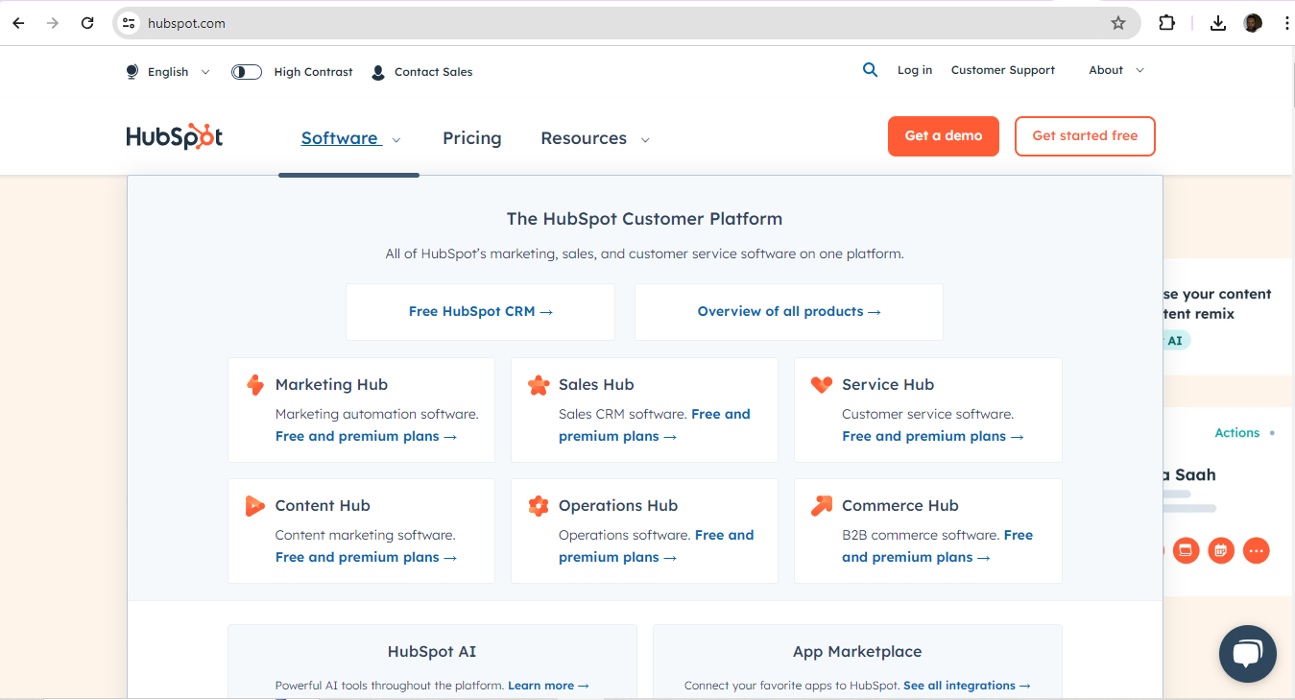1295x700 pixels.
Task: Click the Content Hub play icon
Action: [255, 505]
